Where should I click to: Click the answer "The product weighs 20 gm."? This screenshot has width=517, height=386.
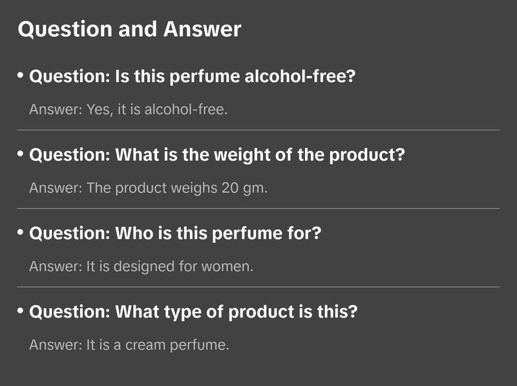pyautogui.click(x=148, y=188)
